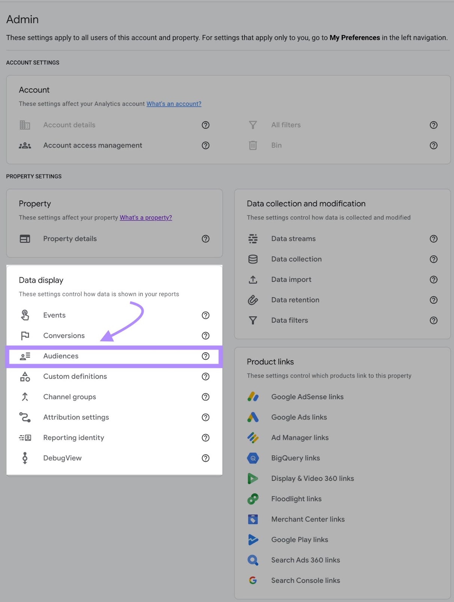Open help for Data filters
Image resolution: width=454 pixels, height=602 pixels.
coord(433,320)
